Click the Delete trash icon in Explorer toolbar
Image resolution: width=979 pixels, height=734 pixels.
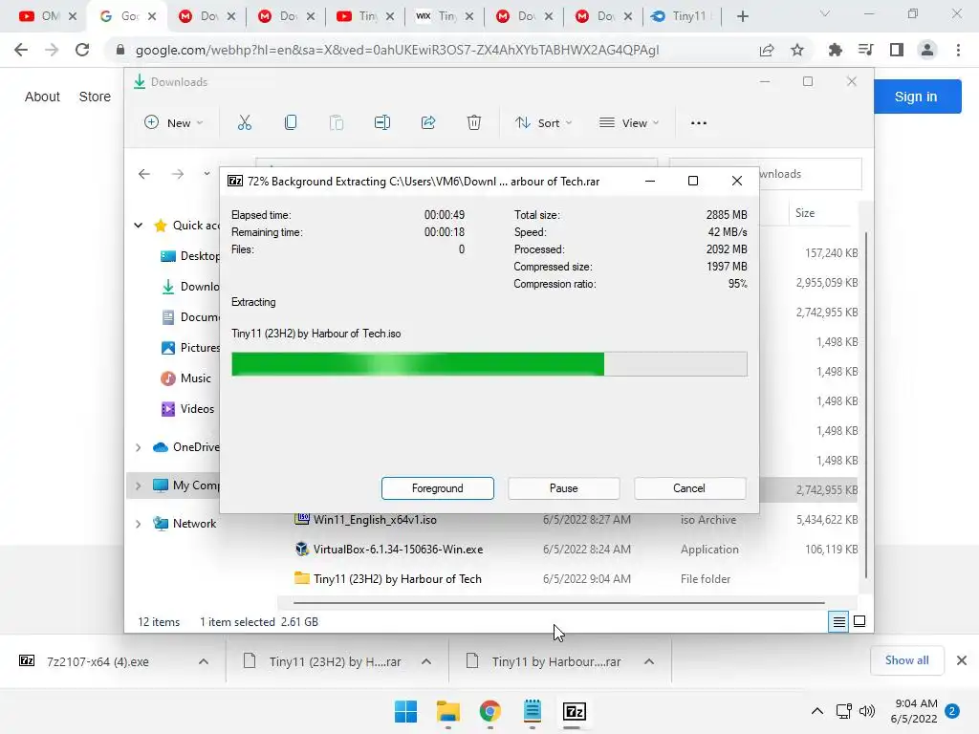(x=474, y=123)
